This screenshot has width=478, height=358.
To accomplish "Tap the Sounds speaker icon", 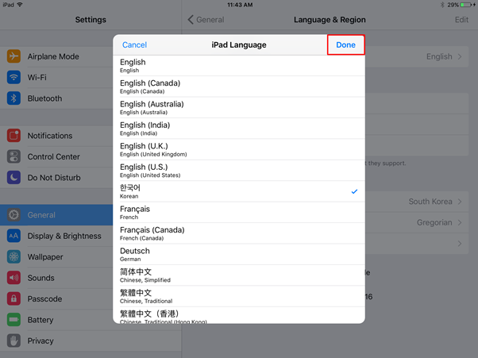I will tap(13, 278).
